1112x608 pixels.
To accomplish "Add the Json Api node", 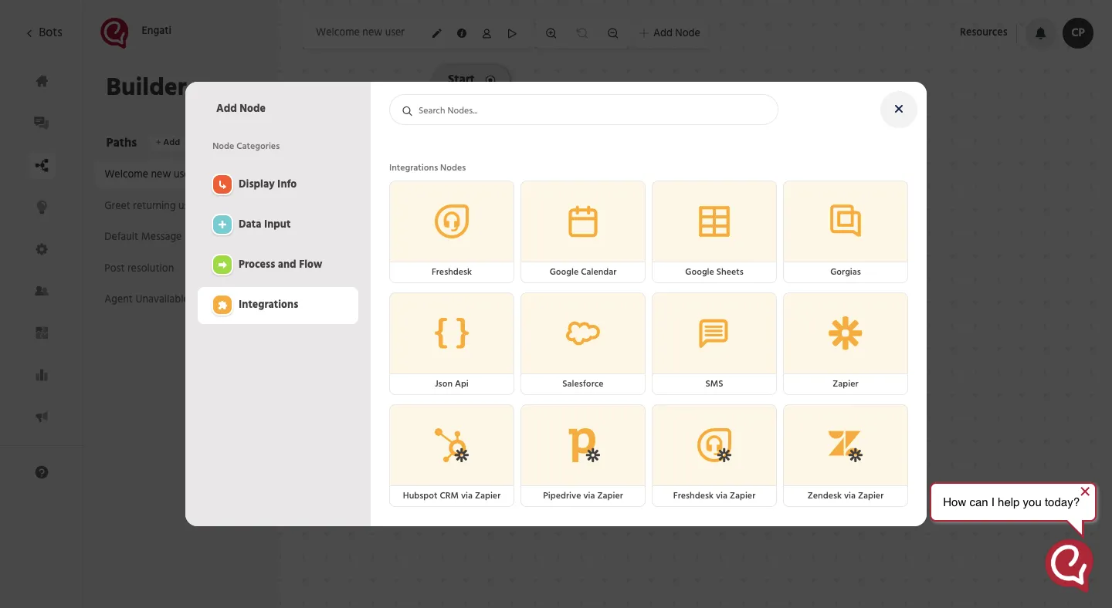I will coord(452,343).
